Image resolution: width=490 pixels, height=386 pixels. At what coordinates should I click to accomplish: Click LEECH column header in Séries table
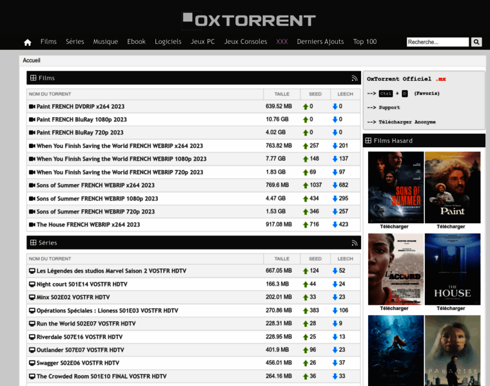[x=345, y=259]
